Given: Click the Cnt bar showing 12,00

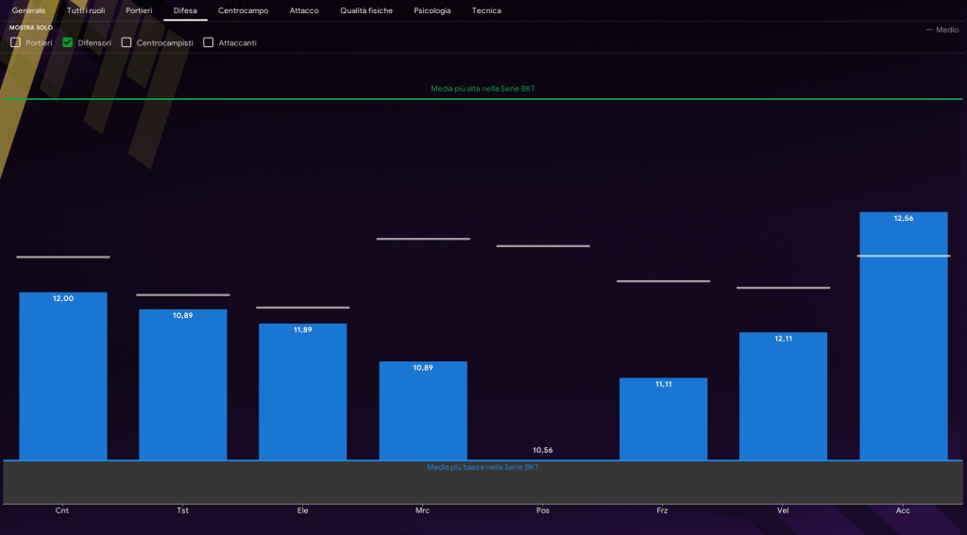Looking at the screenshot, I should [x=63, y=377].
